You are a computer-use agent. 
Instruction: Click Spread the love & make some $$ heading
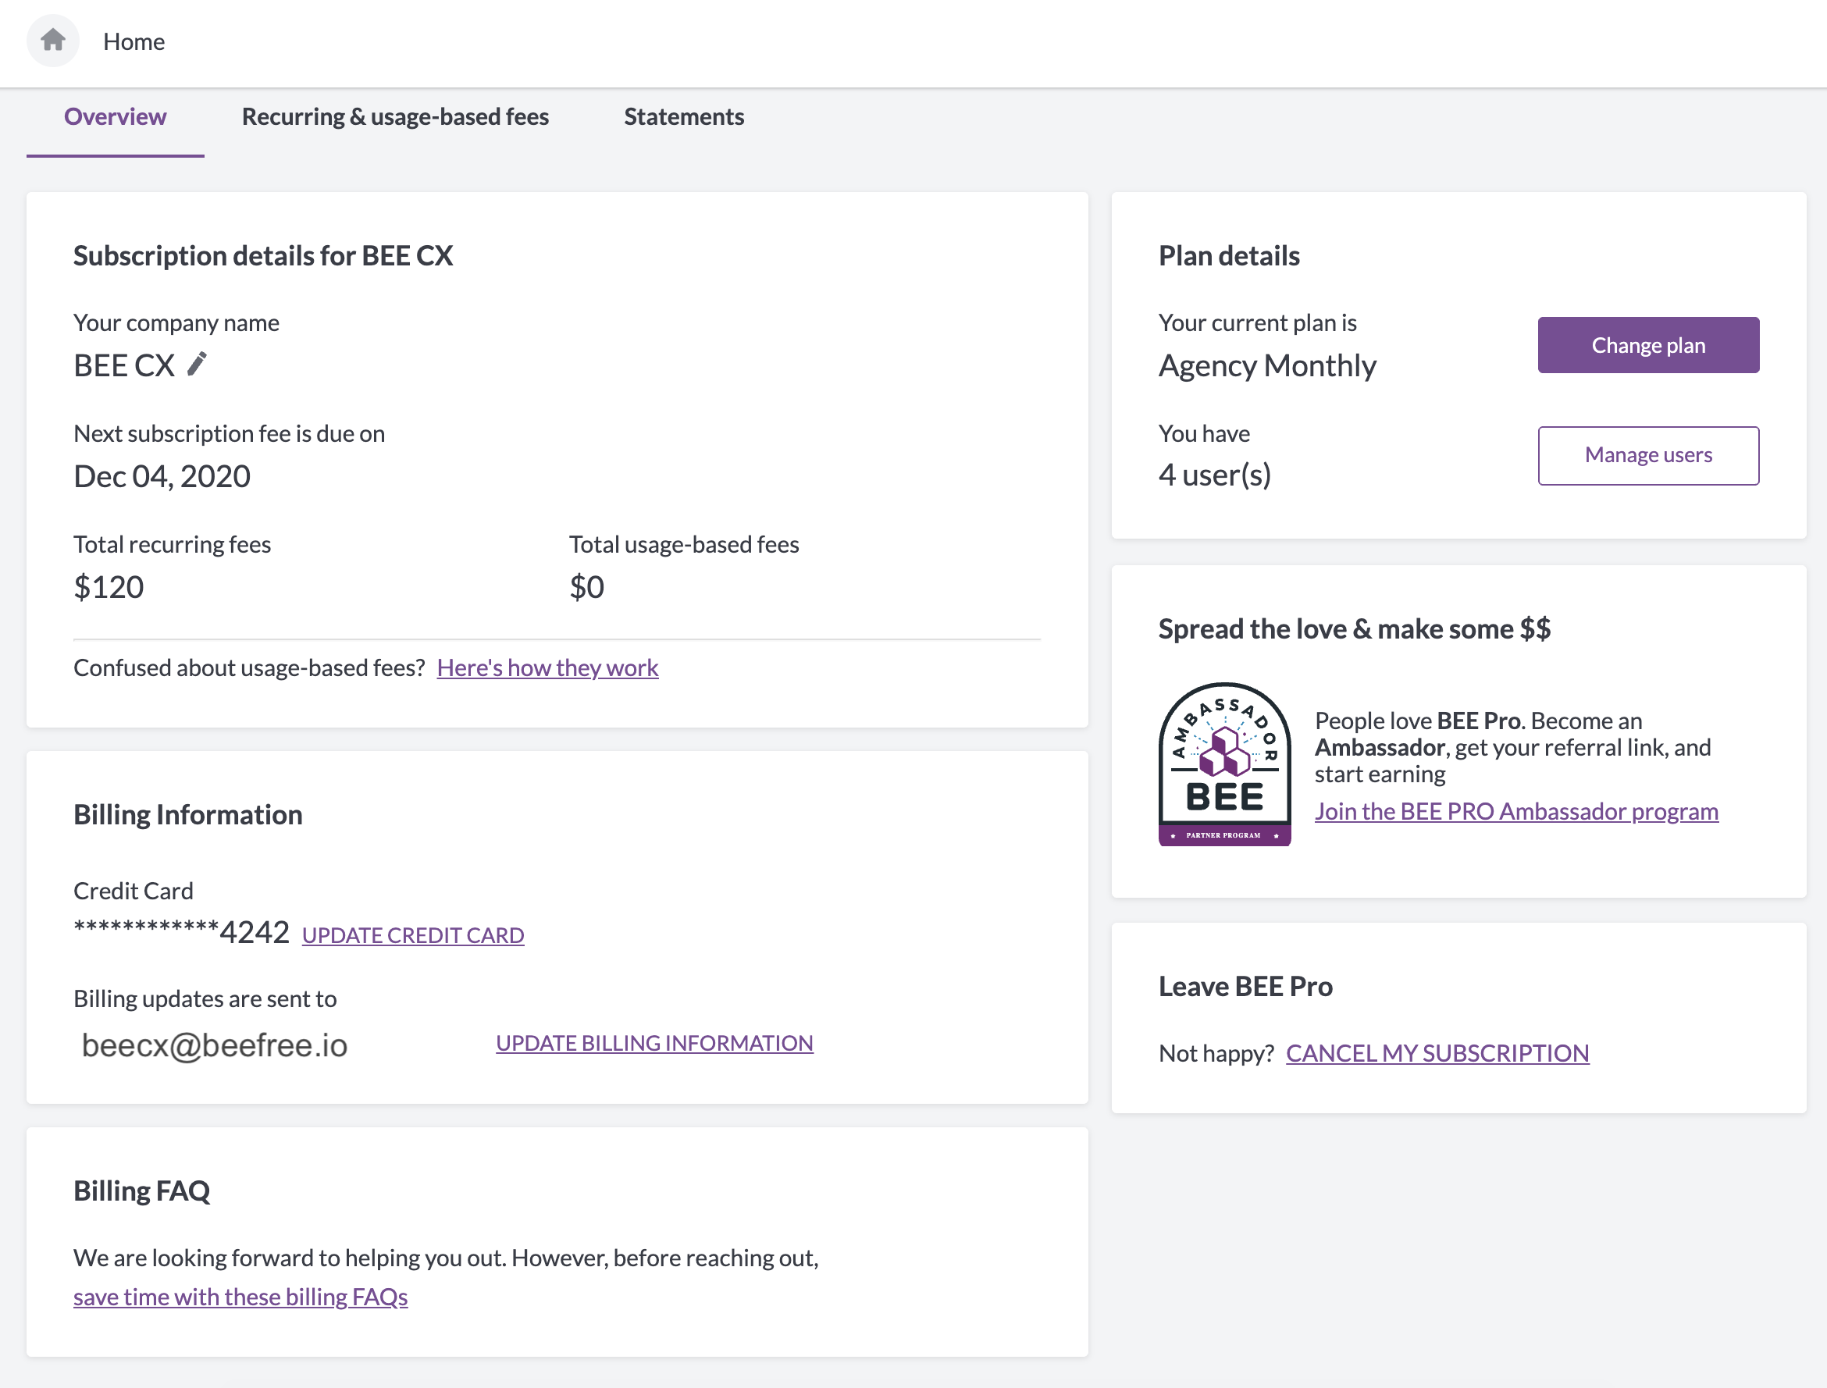tap(1355, 629)
